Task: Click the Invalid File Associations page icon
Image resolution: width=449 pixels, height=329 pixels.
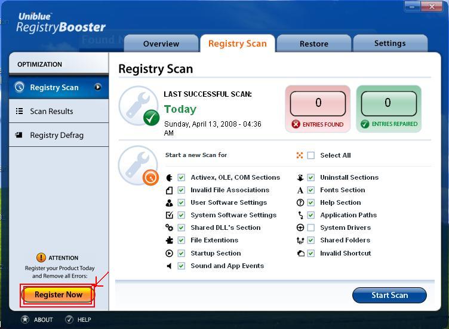Action: tap(169, 190)
